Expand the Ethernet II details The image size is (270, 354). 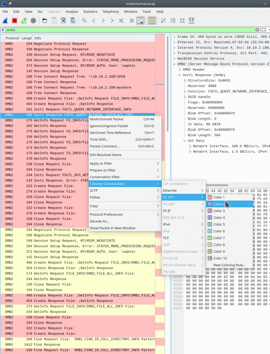click(x=175, y=42)
